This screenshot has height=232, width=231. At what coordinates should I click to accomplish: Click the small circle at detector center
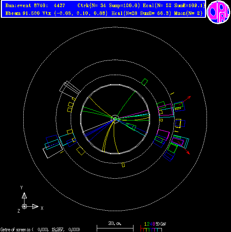click(115, 119)
